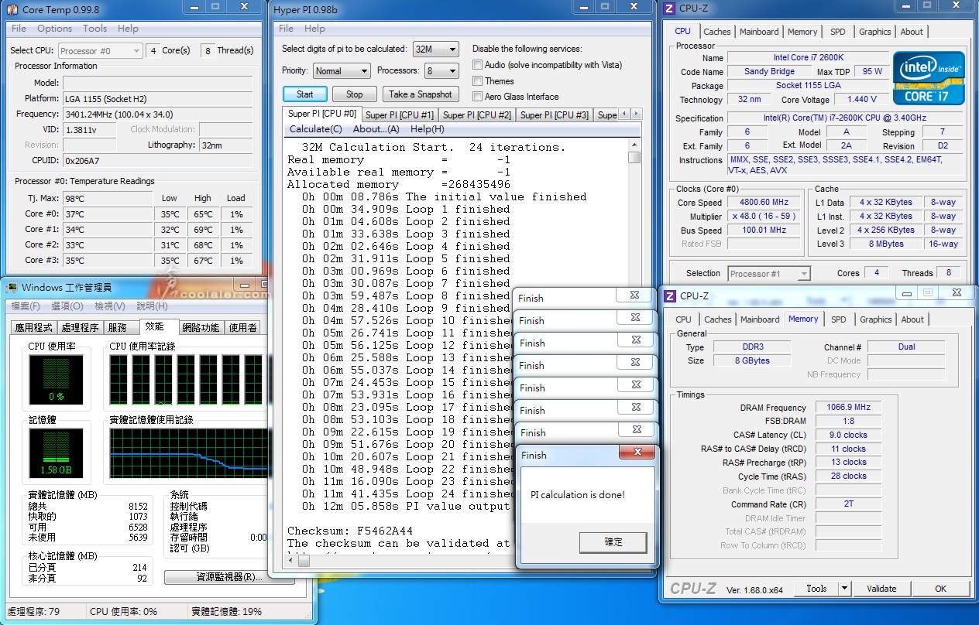
Task: Click the Start button in Hyper PI
Action: click(x=305, y=94)
